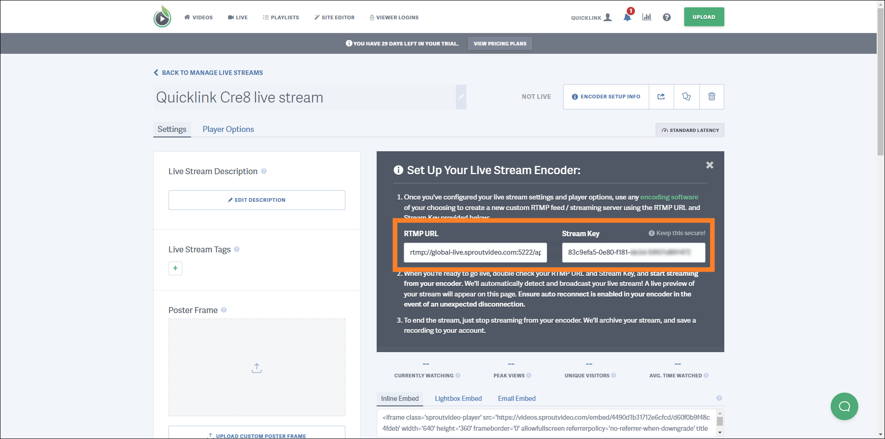Open the chat support bubble
This screenshot has width=885, height=439.
[844, 406]
